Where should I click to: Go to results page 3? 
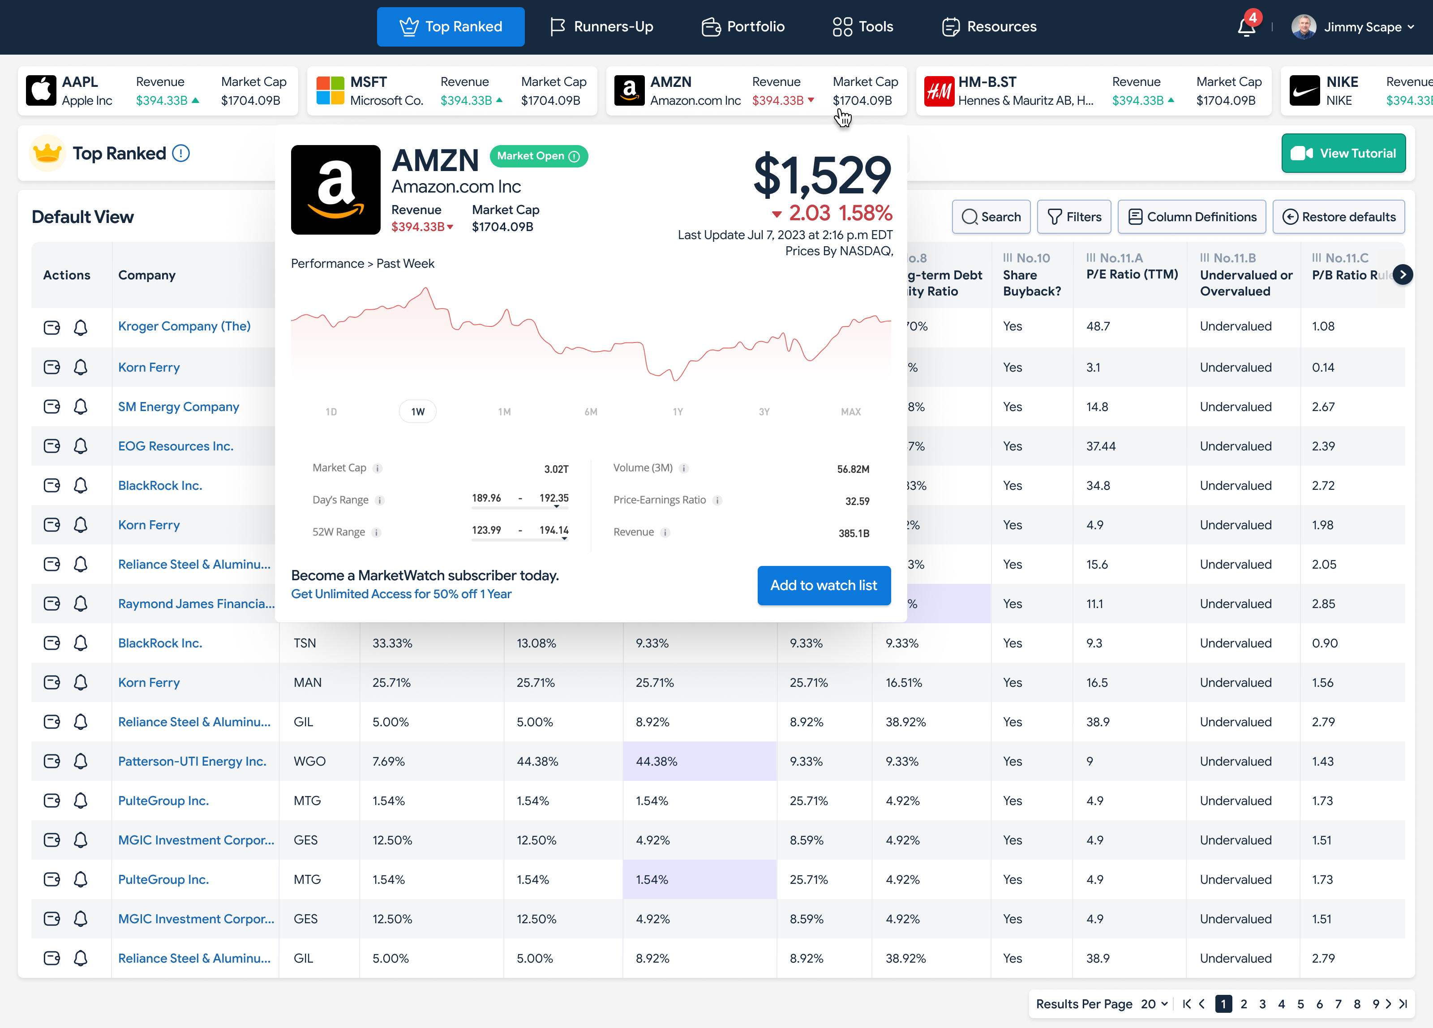1262,1004
